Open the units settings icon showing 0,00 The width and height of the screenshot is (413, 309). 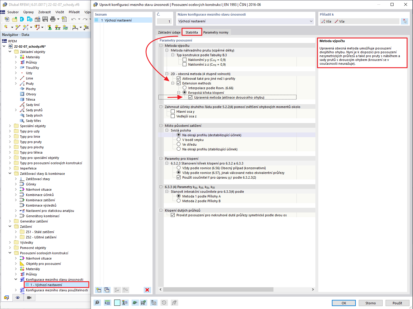tap(107, 303)
